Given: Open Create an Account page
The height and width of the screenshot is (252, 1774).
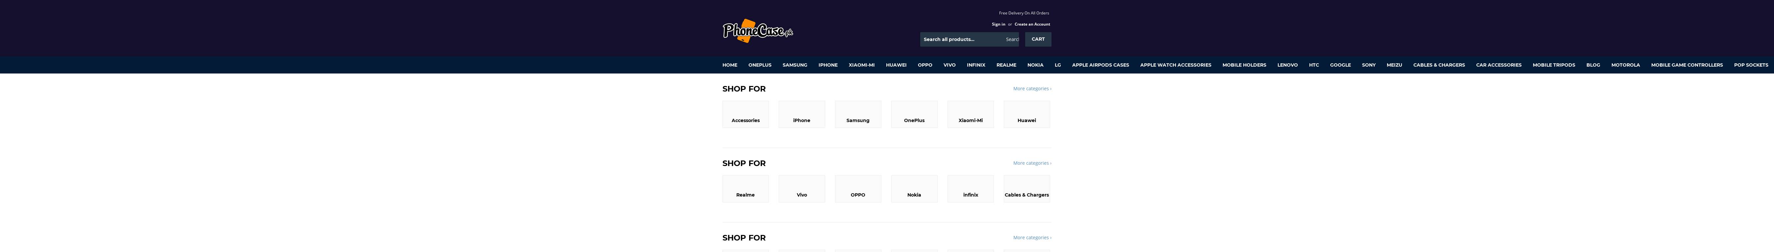Looking at the screenshot, I should (1032, 24).
